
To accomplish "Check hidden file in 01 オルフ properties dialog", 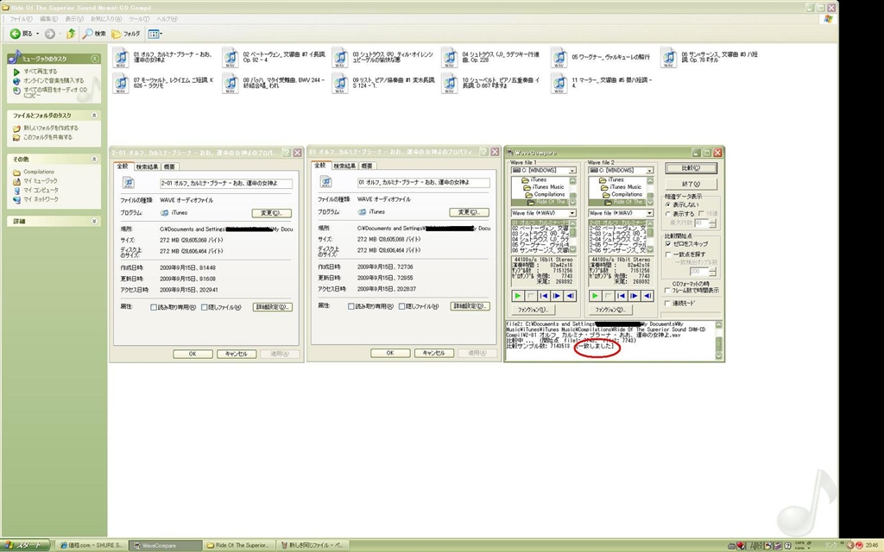I will [x=401, y=306].
